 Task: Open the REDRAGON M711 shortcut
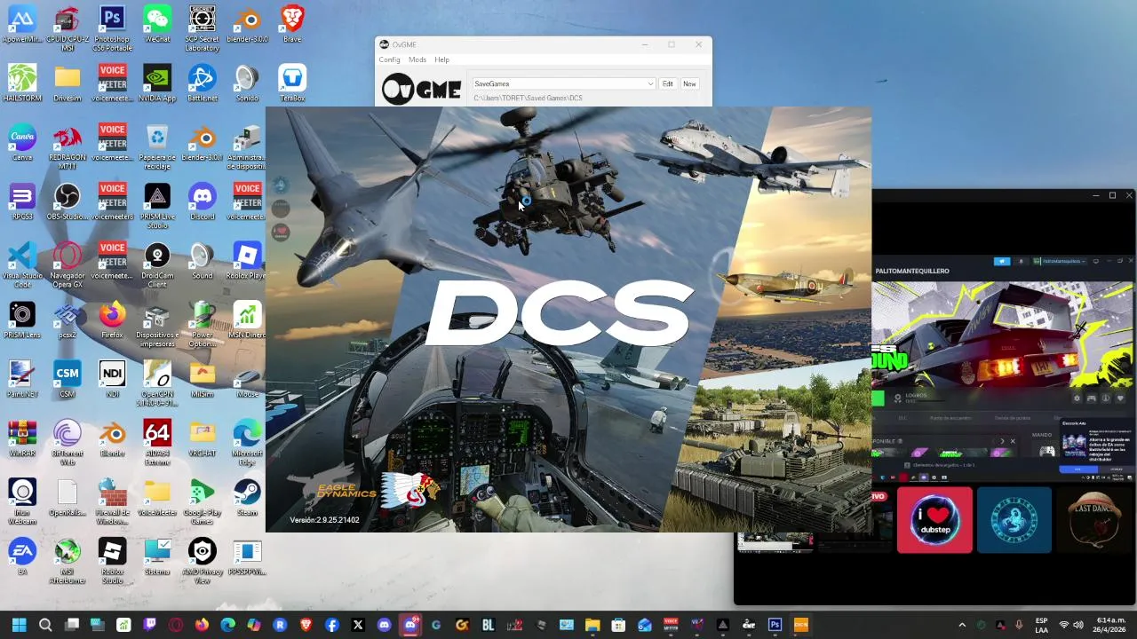(68, 146)
